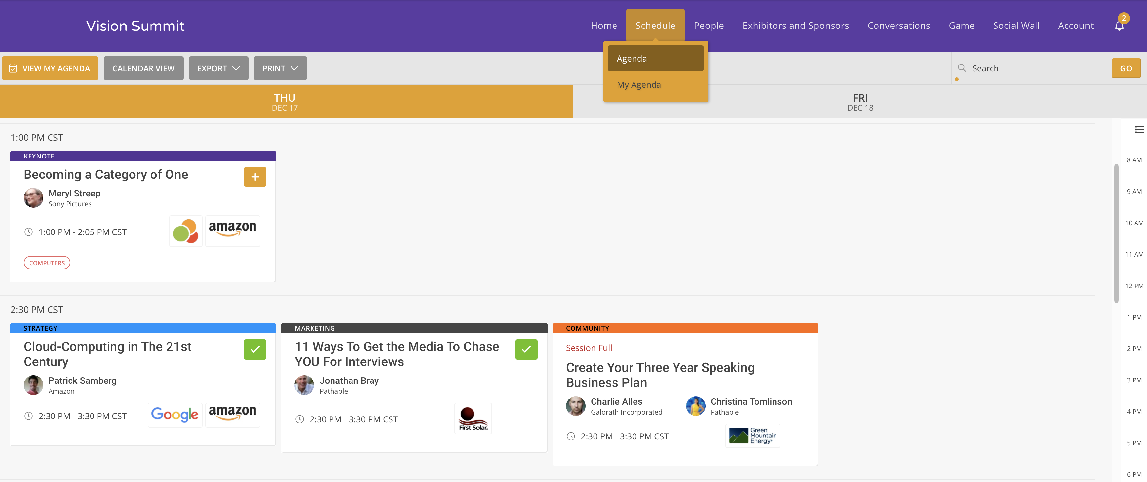Viewport: 1147px width, 482px height.
Task: Switch to the FRI Dec 18 tab
Action: click(859, 102)
